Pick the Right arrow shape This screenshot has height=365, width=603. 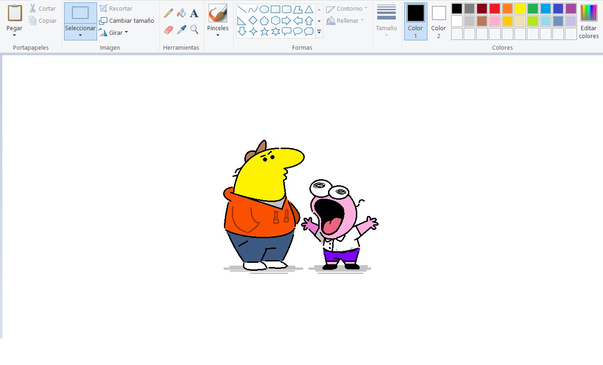click(287, 20)
